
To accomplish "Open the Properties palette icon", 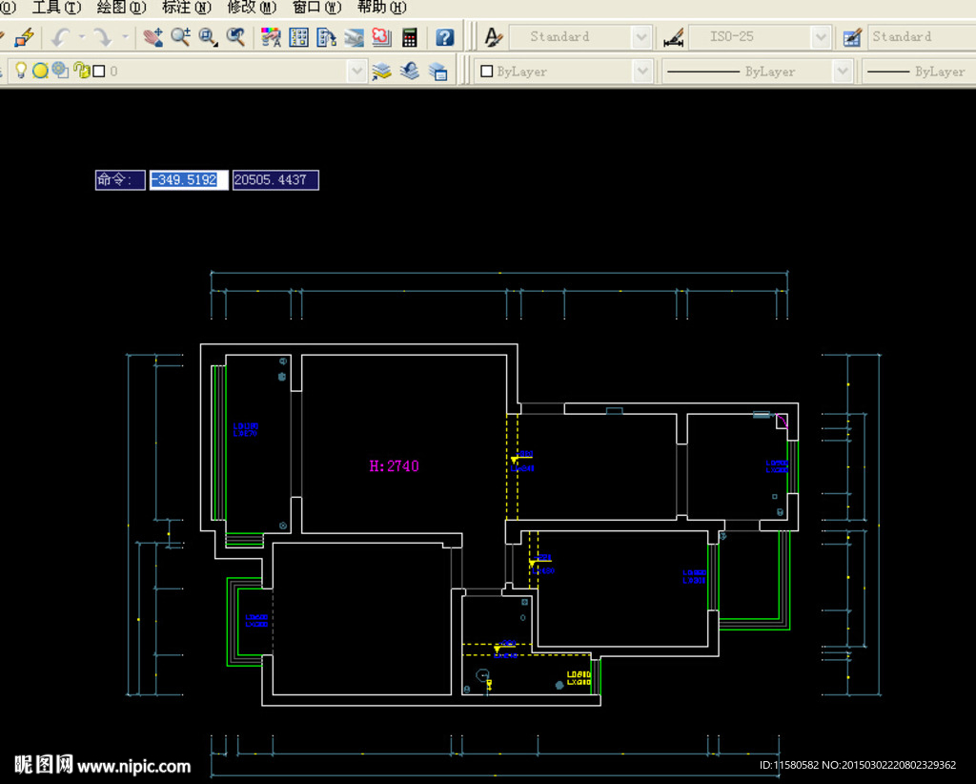I will coord(271,37).
